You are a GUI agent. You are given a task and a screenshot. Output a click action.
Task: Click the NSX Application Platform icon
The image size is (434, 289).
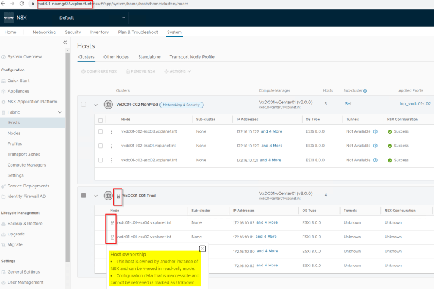[4, 102]
